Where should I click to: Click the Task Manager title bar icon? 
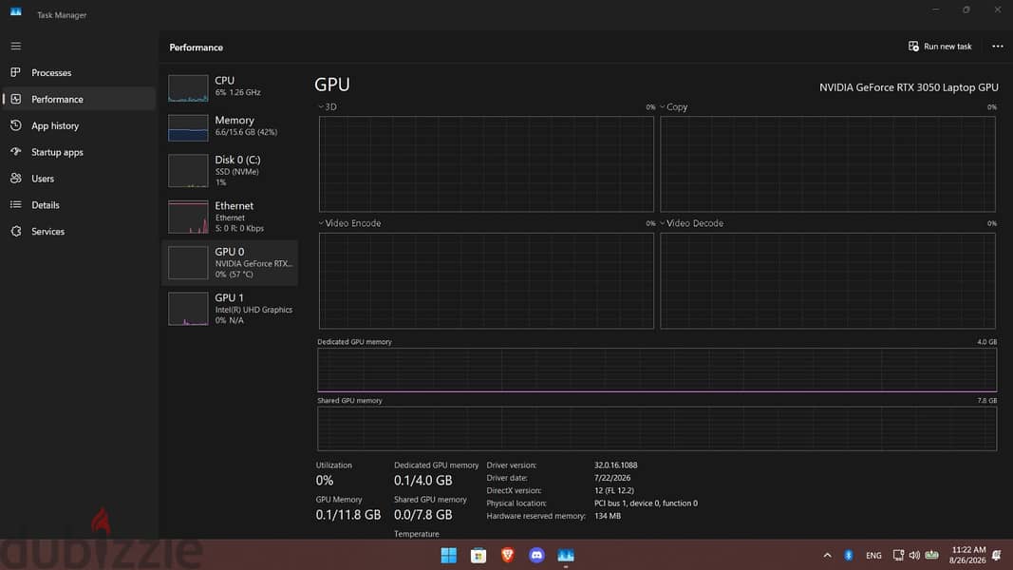click(x=15, y=13)
